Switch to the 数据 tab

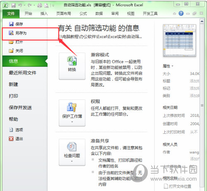[99, 14]
